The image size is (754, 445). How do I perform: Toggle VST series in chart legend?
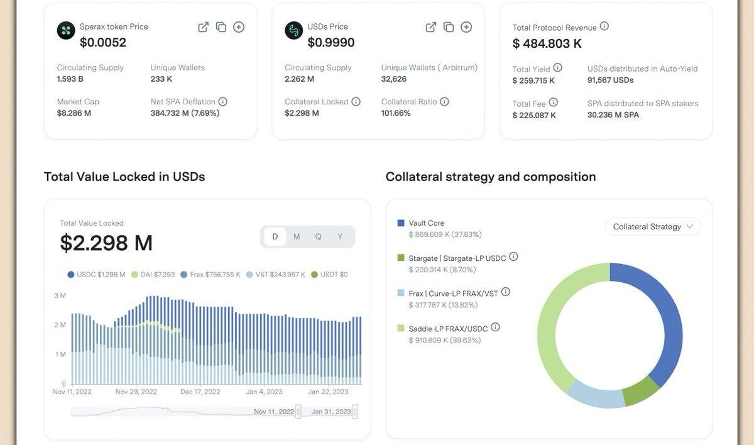pos(276,275)
